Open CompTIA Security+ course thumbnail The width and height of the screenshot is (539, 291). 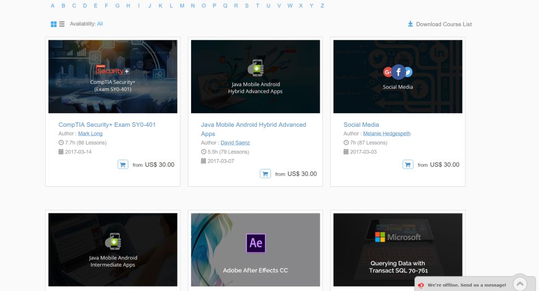point(113,76)
